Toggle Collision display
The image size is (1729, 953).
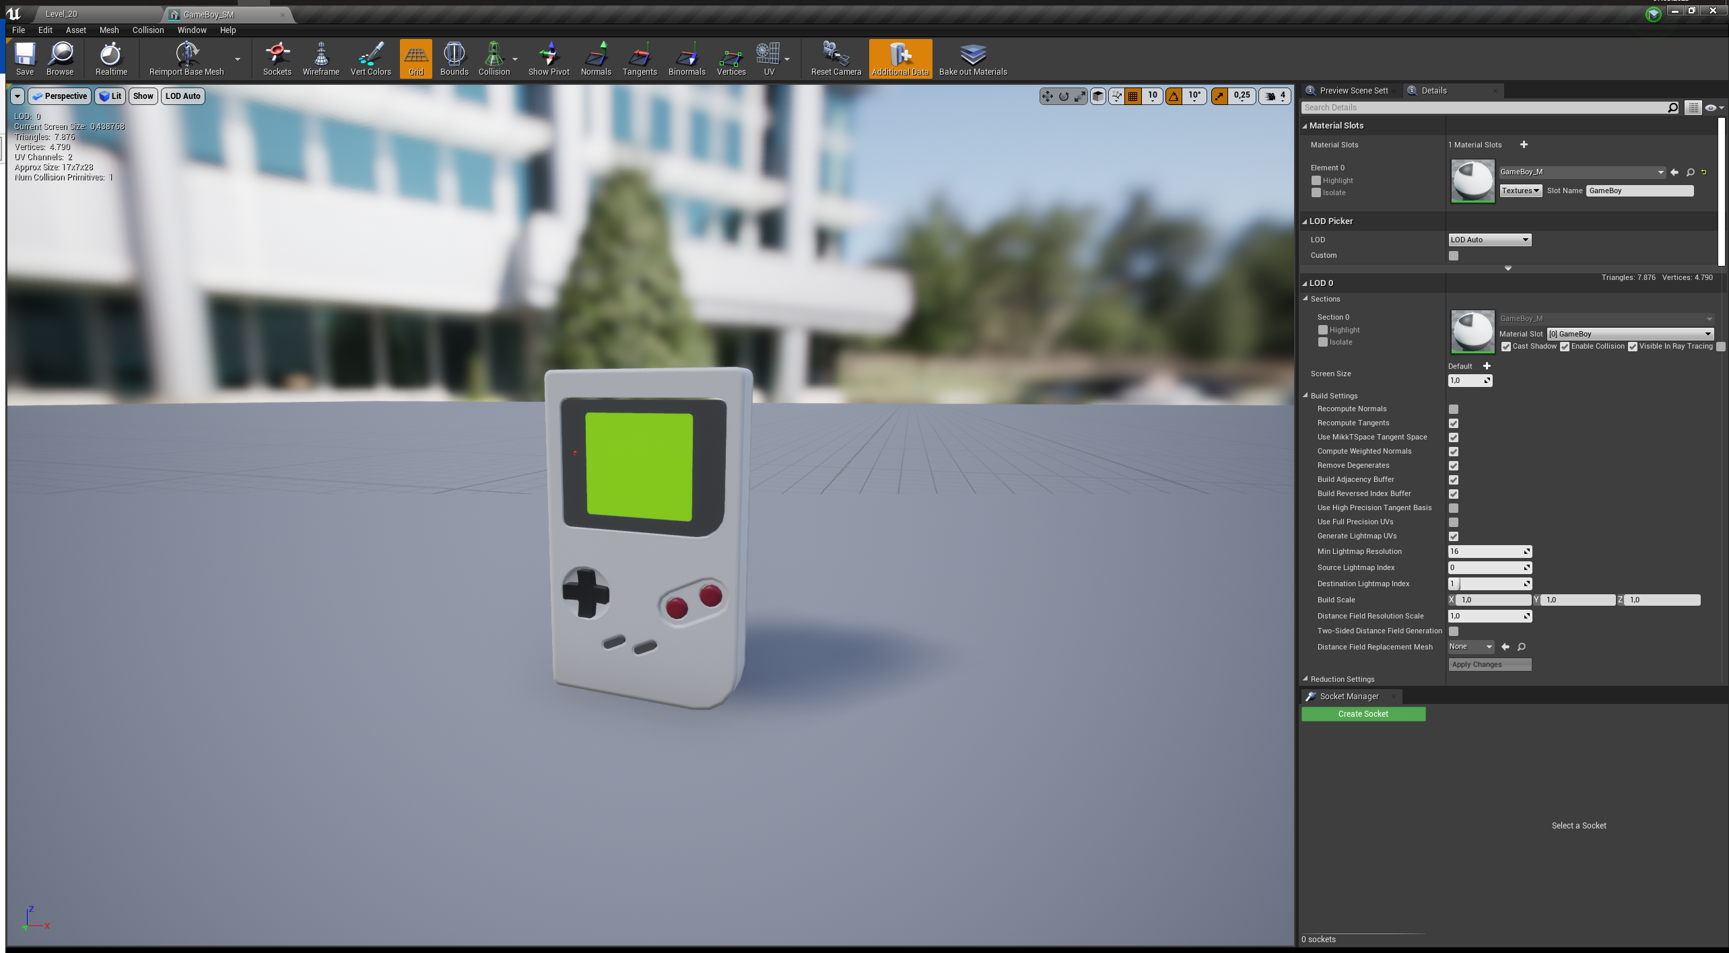pyautogui.click(x=494, y=59)
